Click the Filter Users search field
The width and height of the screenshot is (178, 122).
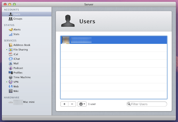[x=148, y=104]
